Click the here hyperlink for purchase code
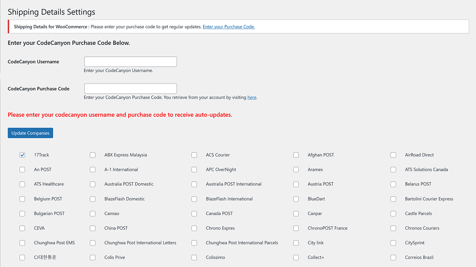This screenshot has height=267, width=476. 252,97
